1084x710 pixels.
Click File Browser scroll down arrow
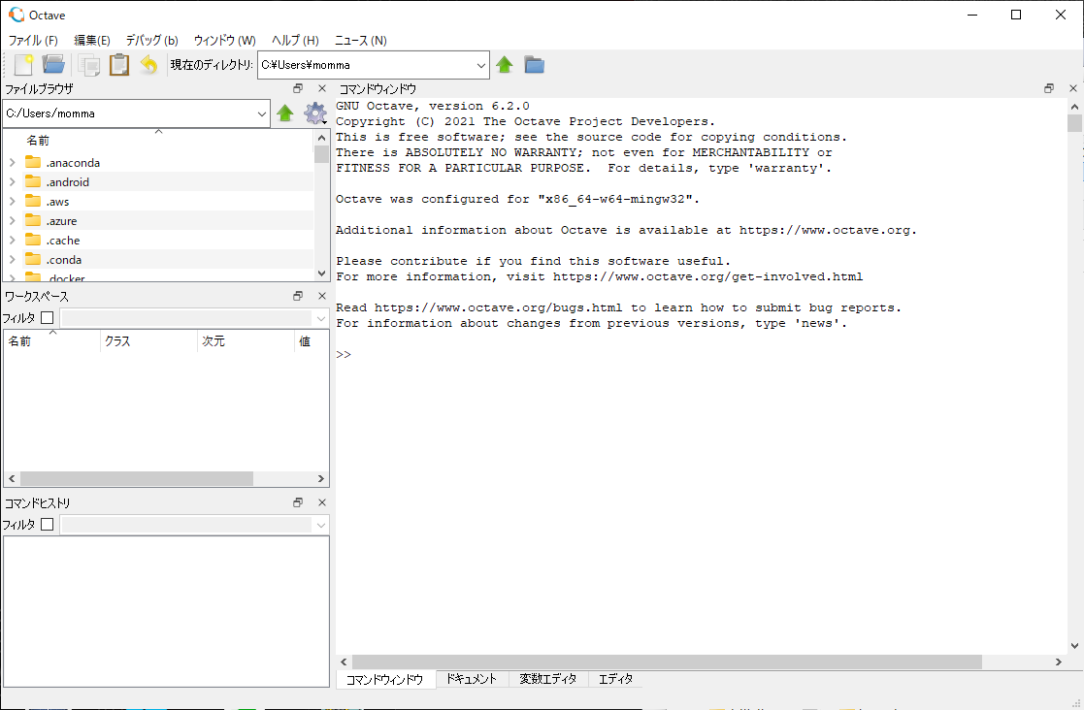[321, 274]
